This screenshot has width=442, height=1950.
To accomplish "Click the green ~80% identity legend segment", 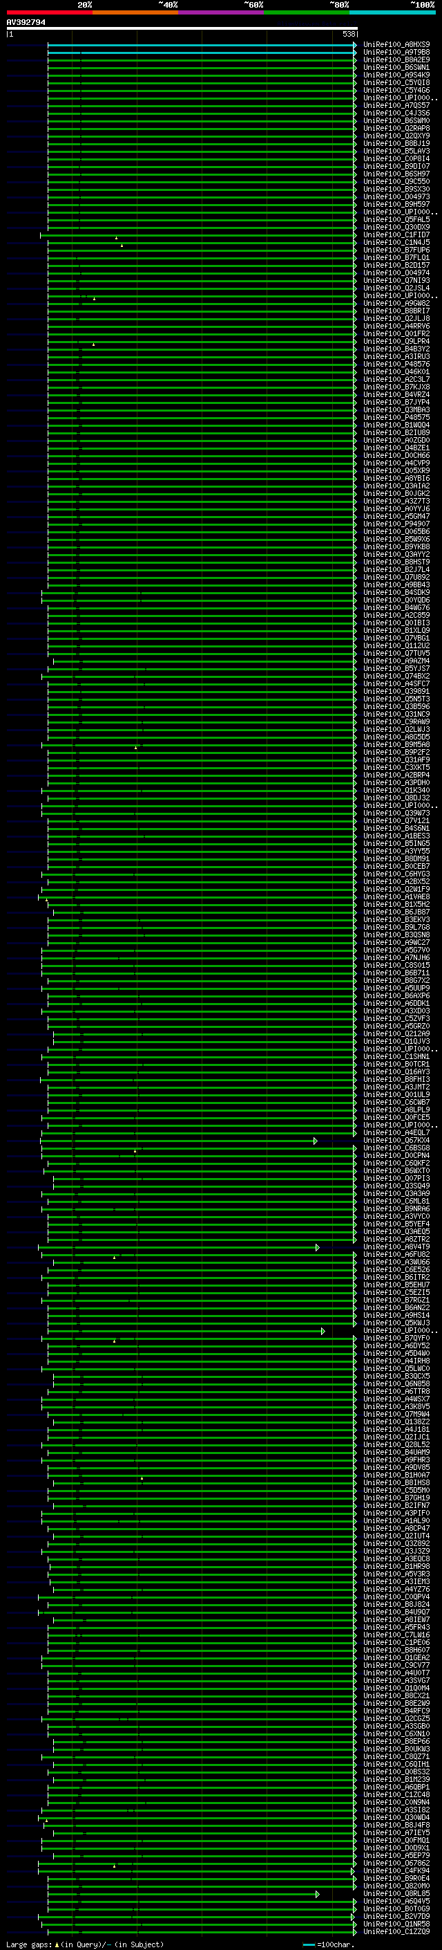I will tap(307, 12).
